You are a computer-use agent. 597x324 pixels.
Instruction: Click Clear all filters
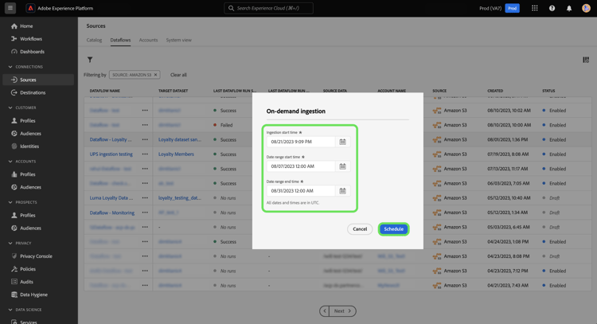pos(178,75)
